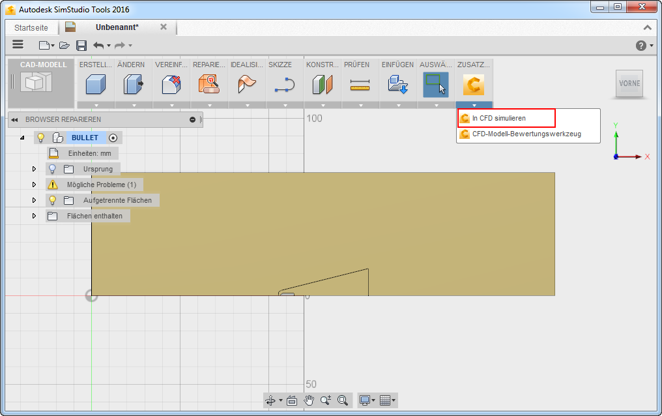
Task: Select the Vereinfachen simplify icon
Action: point(171,84)
